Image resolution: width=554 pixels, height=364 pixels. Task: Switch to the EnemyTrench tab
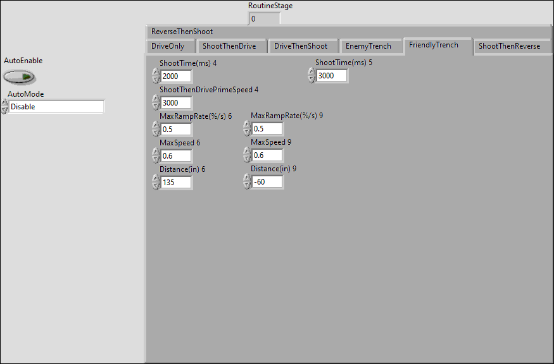(368, 46)
